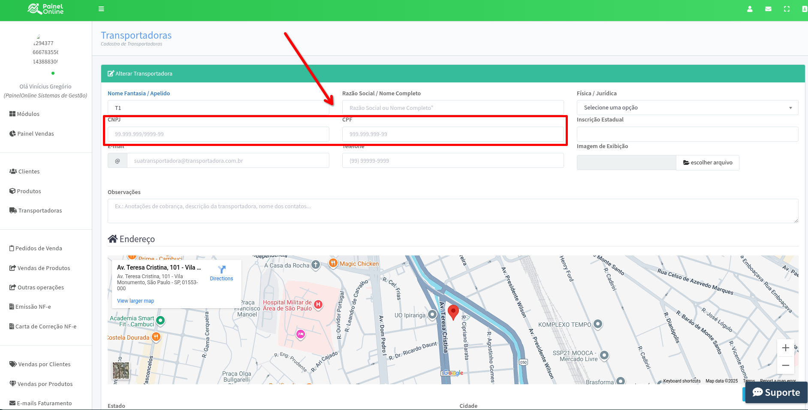Viewport: 808px width, 410px height.
Task: Click into the Observações text area
Action: coord(452,211)
